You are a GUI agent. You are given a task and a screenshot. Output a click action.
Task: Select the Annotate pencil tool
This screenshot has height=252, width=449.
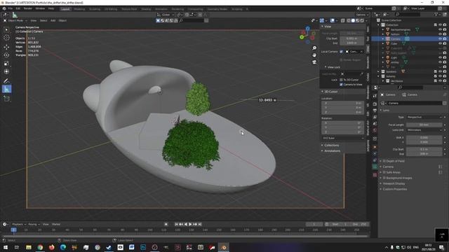click(x=6, y=81)
